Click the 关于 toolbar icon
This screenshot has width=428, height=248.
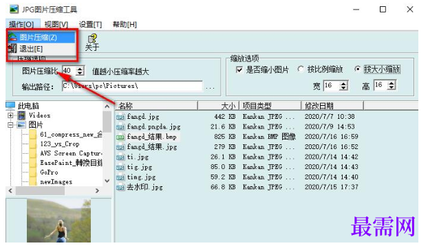tap(92, 43)
